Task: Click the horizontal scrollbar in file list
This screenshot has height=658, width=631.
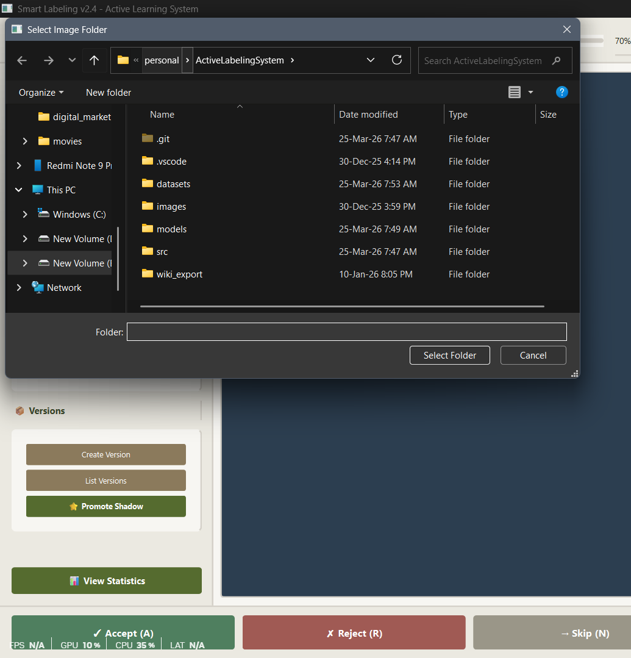Action: pos(343,306)
